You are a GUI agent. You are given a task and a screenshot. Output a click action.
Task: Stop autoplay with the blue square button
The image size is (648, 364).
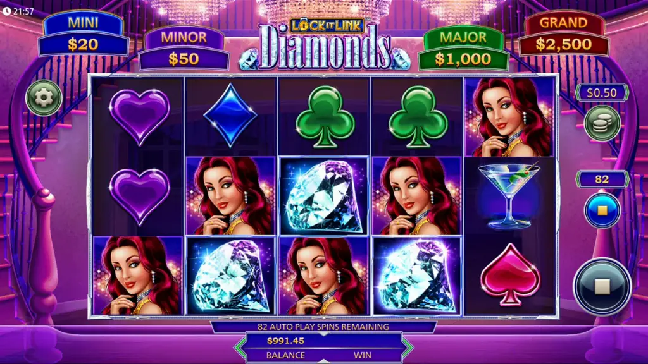coord(602,210)
